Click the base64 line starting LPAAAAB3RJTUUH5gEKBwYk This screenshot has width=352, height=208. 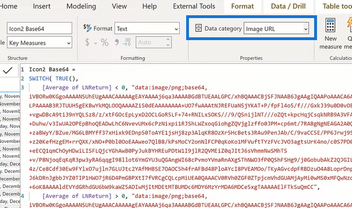pos(190,106)
